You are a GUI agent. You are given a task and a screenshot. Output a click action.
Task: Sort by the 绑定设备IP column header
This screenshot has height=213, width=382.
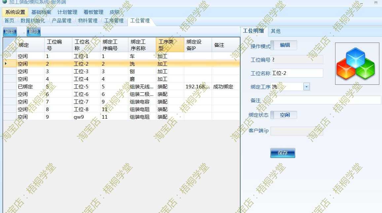pos(198,45)
